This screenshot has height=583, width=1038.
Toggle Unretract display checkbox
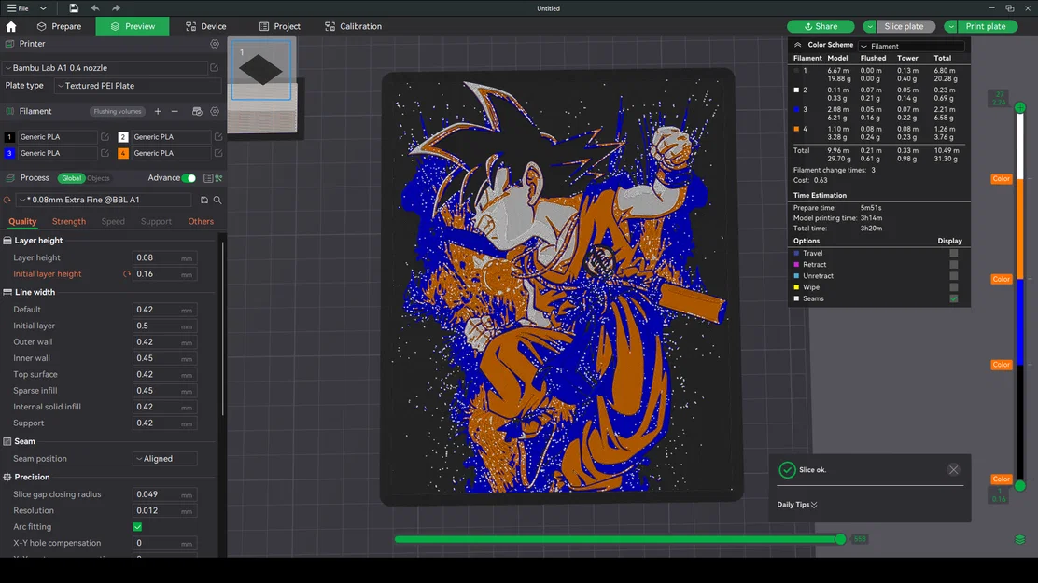[x=953, y=276]
